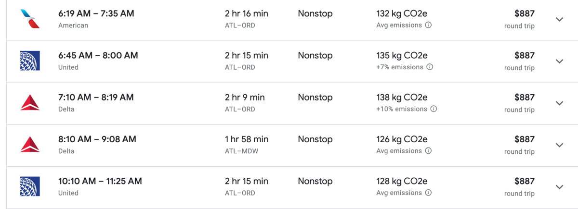Image resolution: width=578 pixels, height=209 pixels.
Task: Select the 6:19 AM – 7:35 AM flight
Action: click(96, 13)
